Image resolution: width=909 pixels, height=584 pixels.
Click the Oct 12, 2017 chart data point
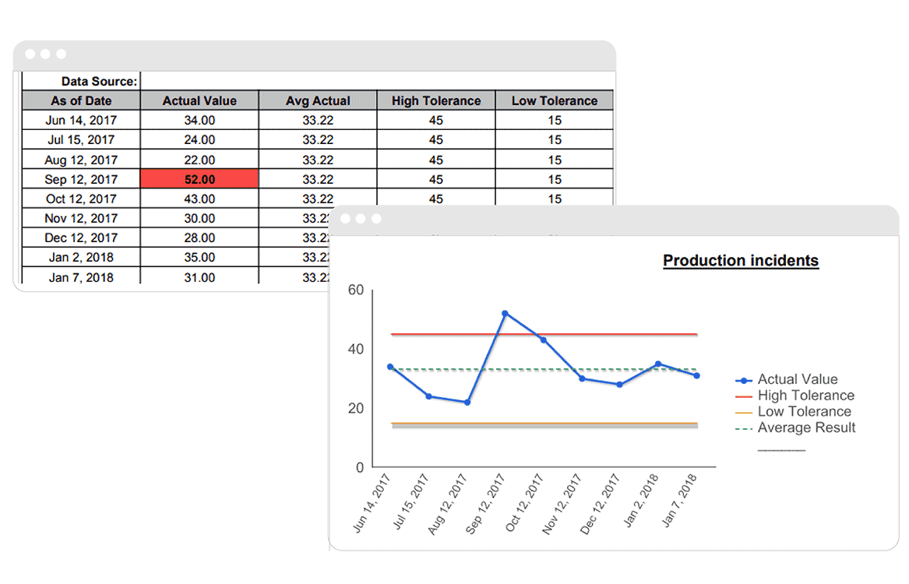tap(543, 340)
